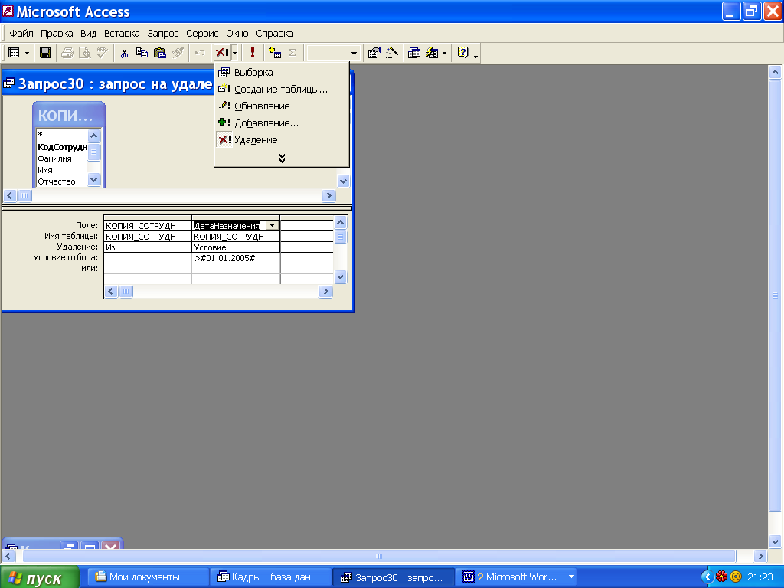Click the КОПИ... table title bar
Viewport: 784px width, 588px height.
click(x=68, y=115)
